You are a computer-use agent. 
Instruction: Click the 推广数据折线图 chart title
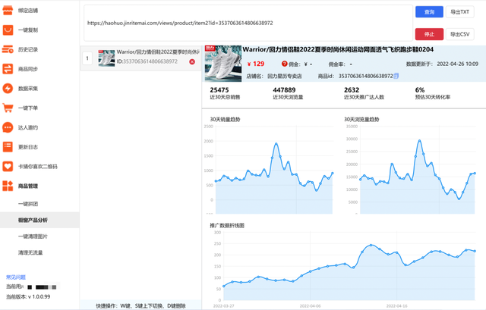click(227, 226)
